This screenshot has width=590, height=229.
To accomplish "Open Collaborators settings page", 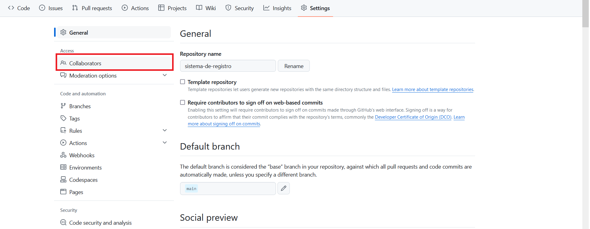I will point(114,63).
